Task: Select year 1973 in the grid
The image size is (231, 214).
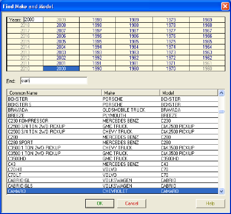Action: [x=171, y=52]
